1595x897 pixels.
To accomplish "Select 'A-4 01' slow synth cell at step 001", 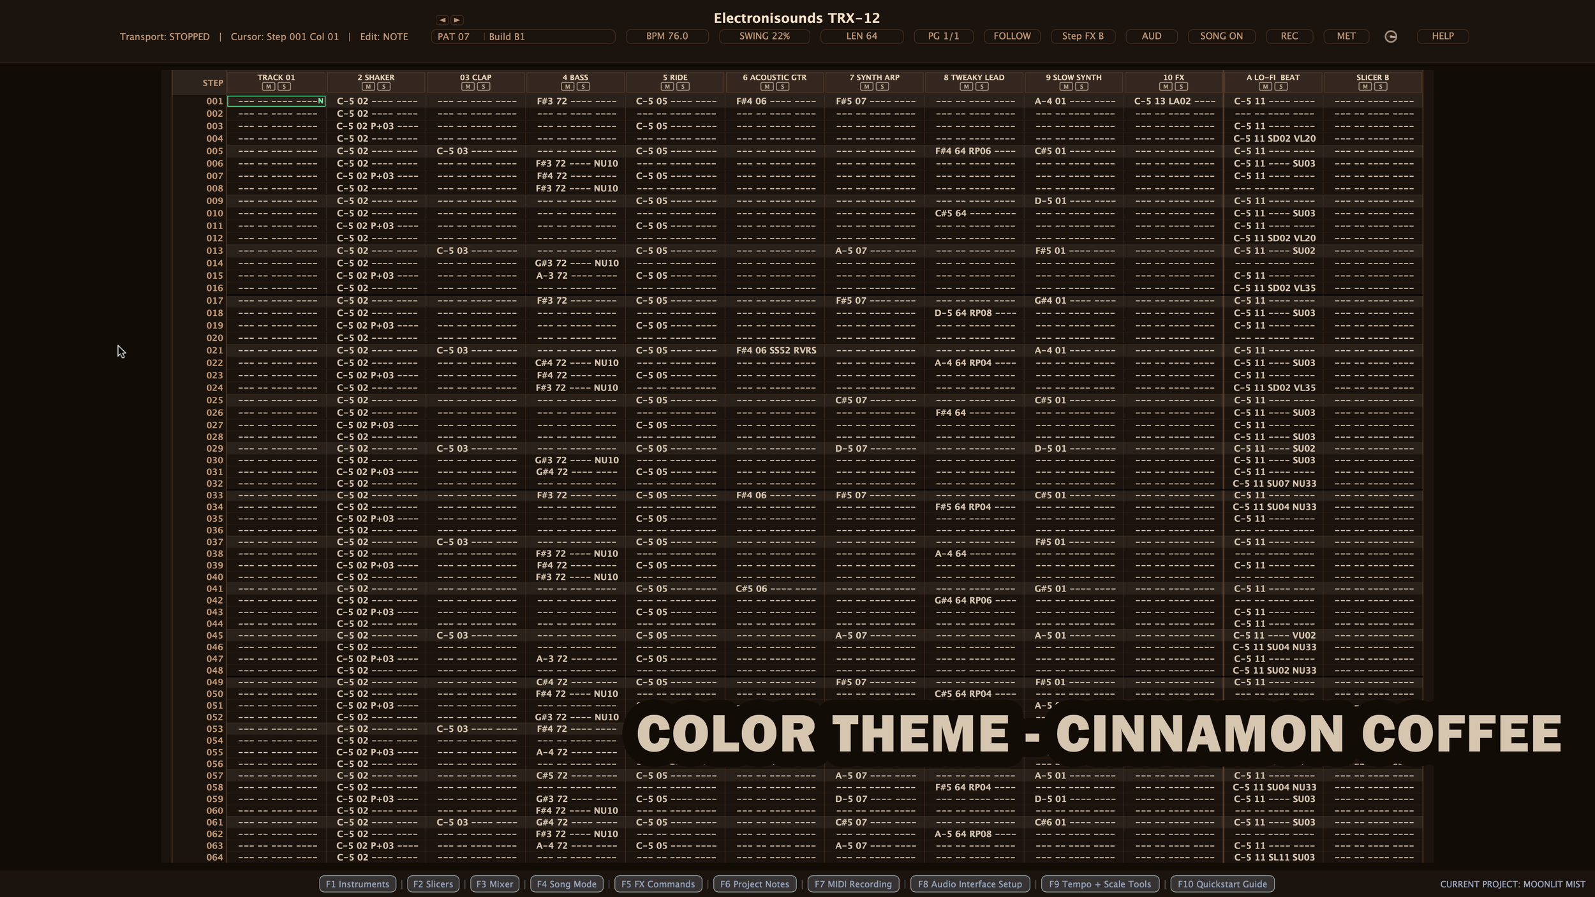I will (1074, 101).
